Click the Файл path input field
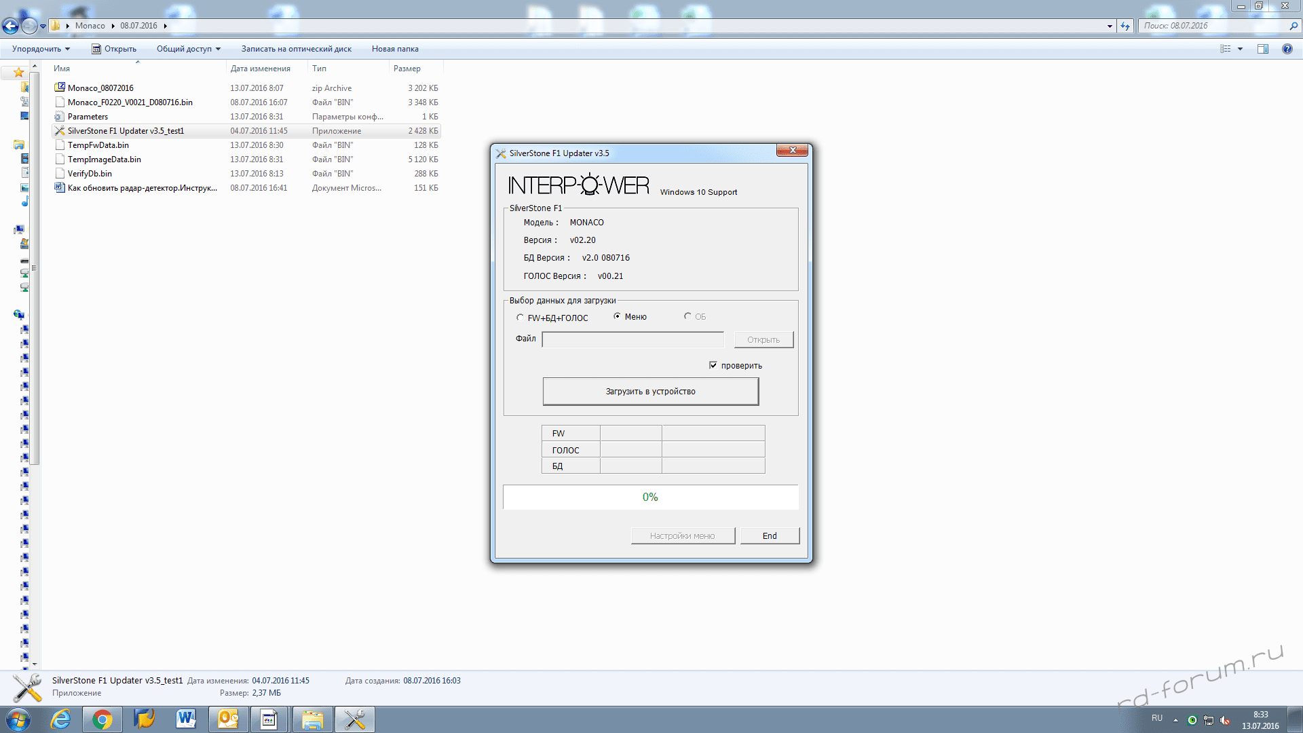This screenshot has width=1303, height=733. click(632, 339)
